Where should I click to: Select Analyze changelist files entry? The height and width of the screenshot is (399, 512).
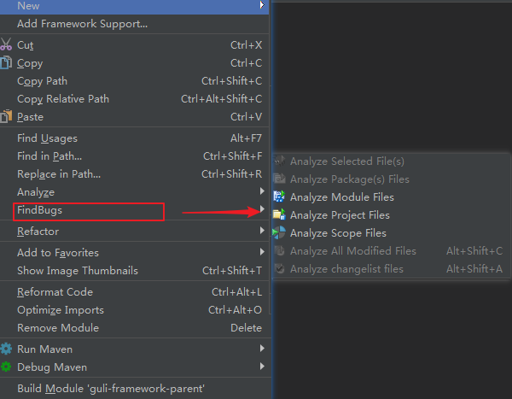(391, 269)
